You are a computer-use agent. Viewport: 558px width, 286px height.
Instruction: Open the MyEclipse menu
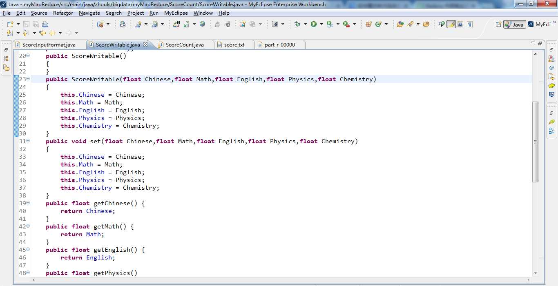tap(176, 13)
